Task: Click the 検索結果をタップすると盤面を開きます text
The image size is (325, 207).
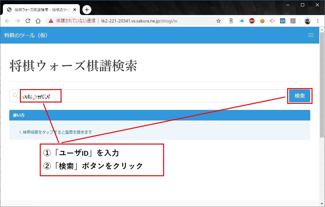Action: (x=57, y=132)
